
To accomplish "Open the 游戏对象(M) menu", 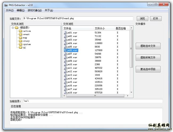I will (35, 10).
